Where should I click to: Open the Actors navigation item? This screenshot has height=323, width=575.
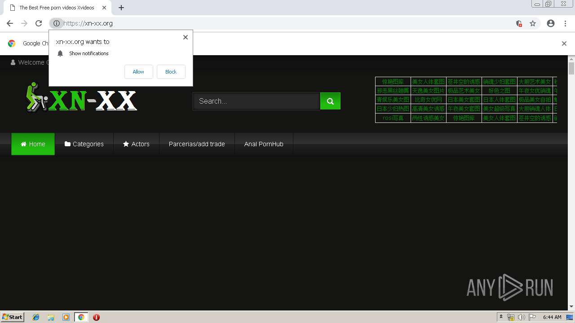(136, 144)
